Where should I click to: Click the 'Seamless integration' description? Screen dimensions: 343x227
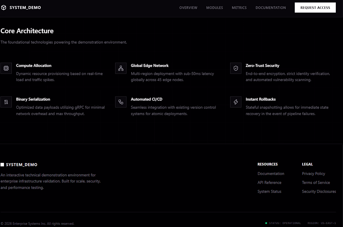(x=173, y=110)
